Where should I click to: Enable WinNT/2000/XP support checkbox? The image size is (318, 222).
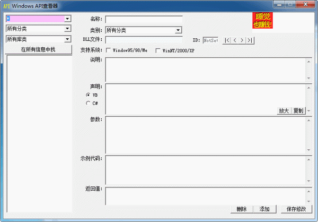coord(158,50)
